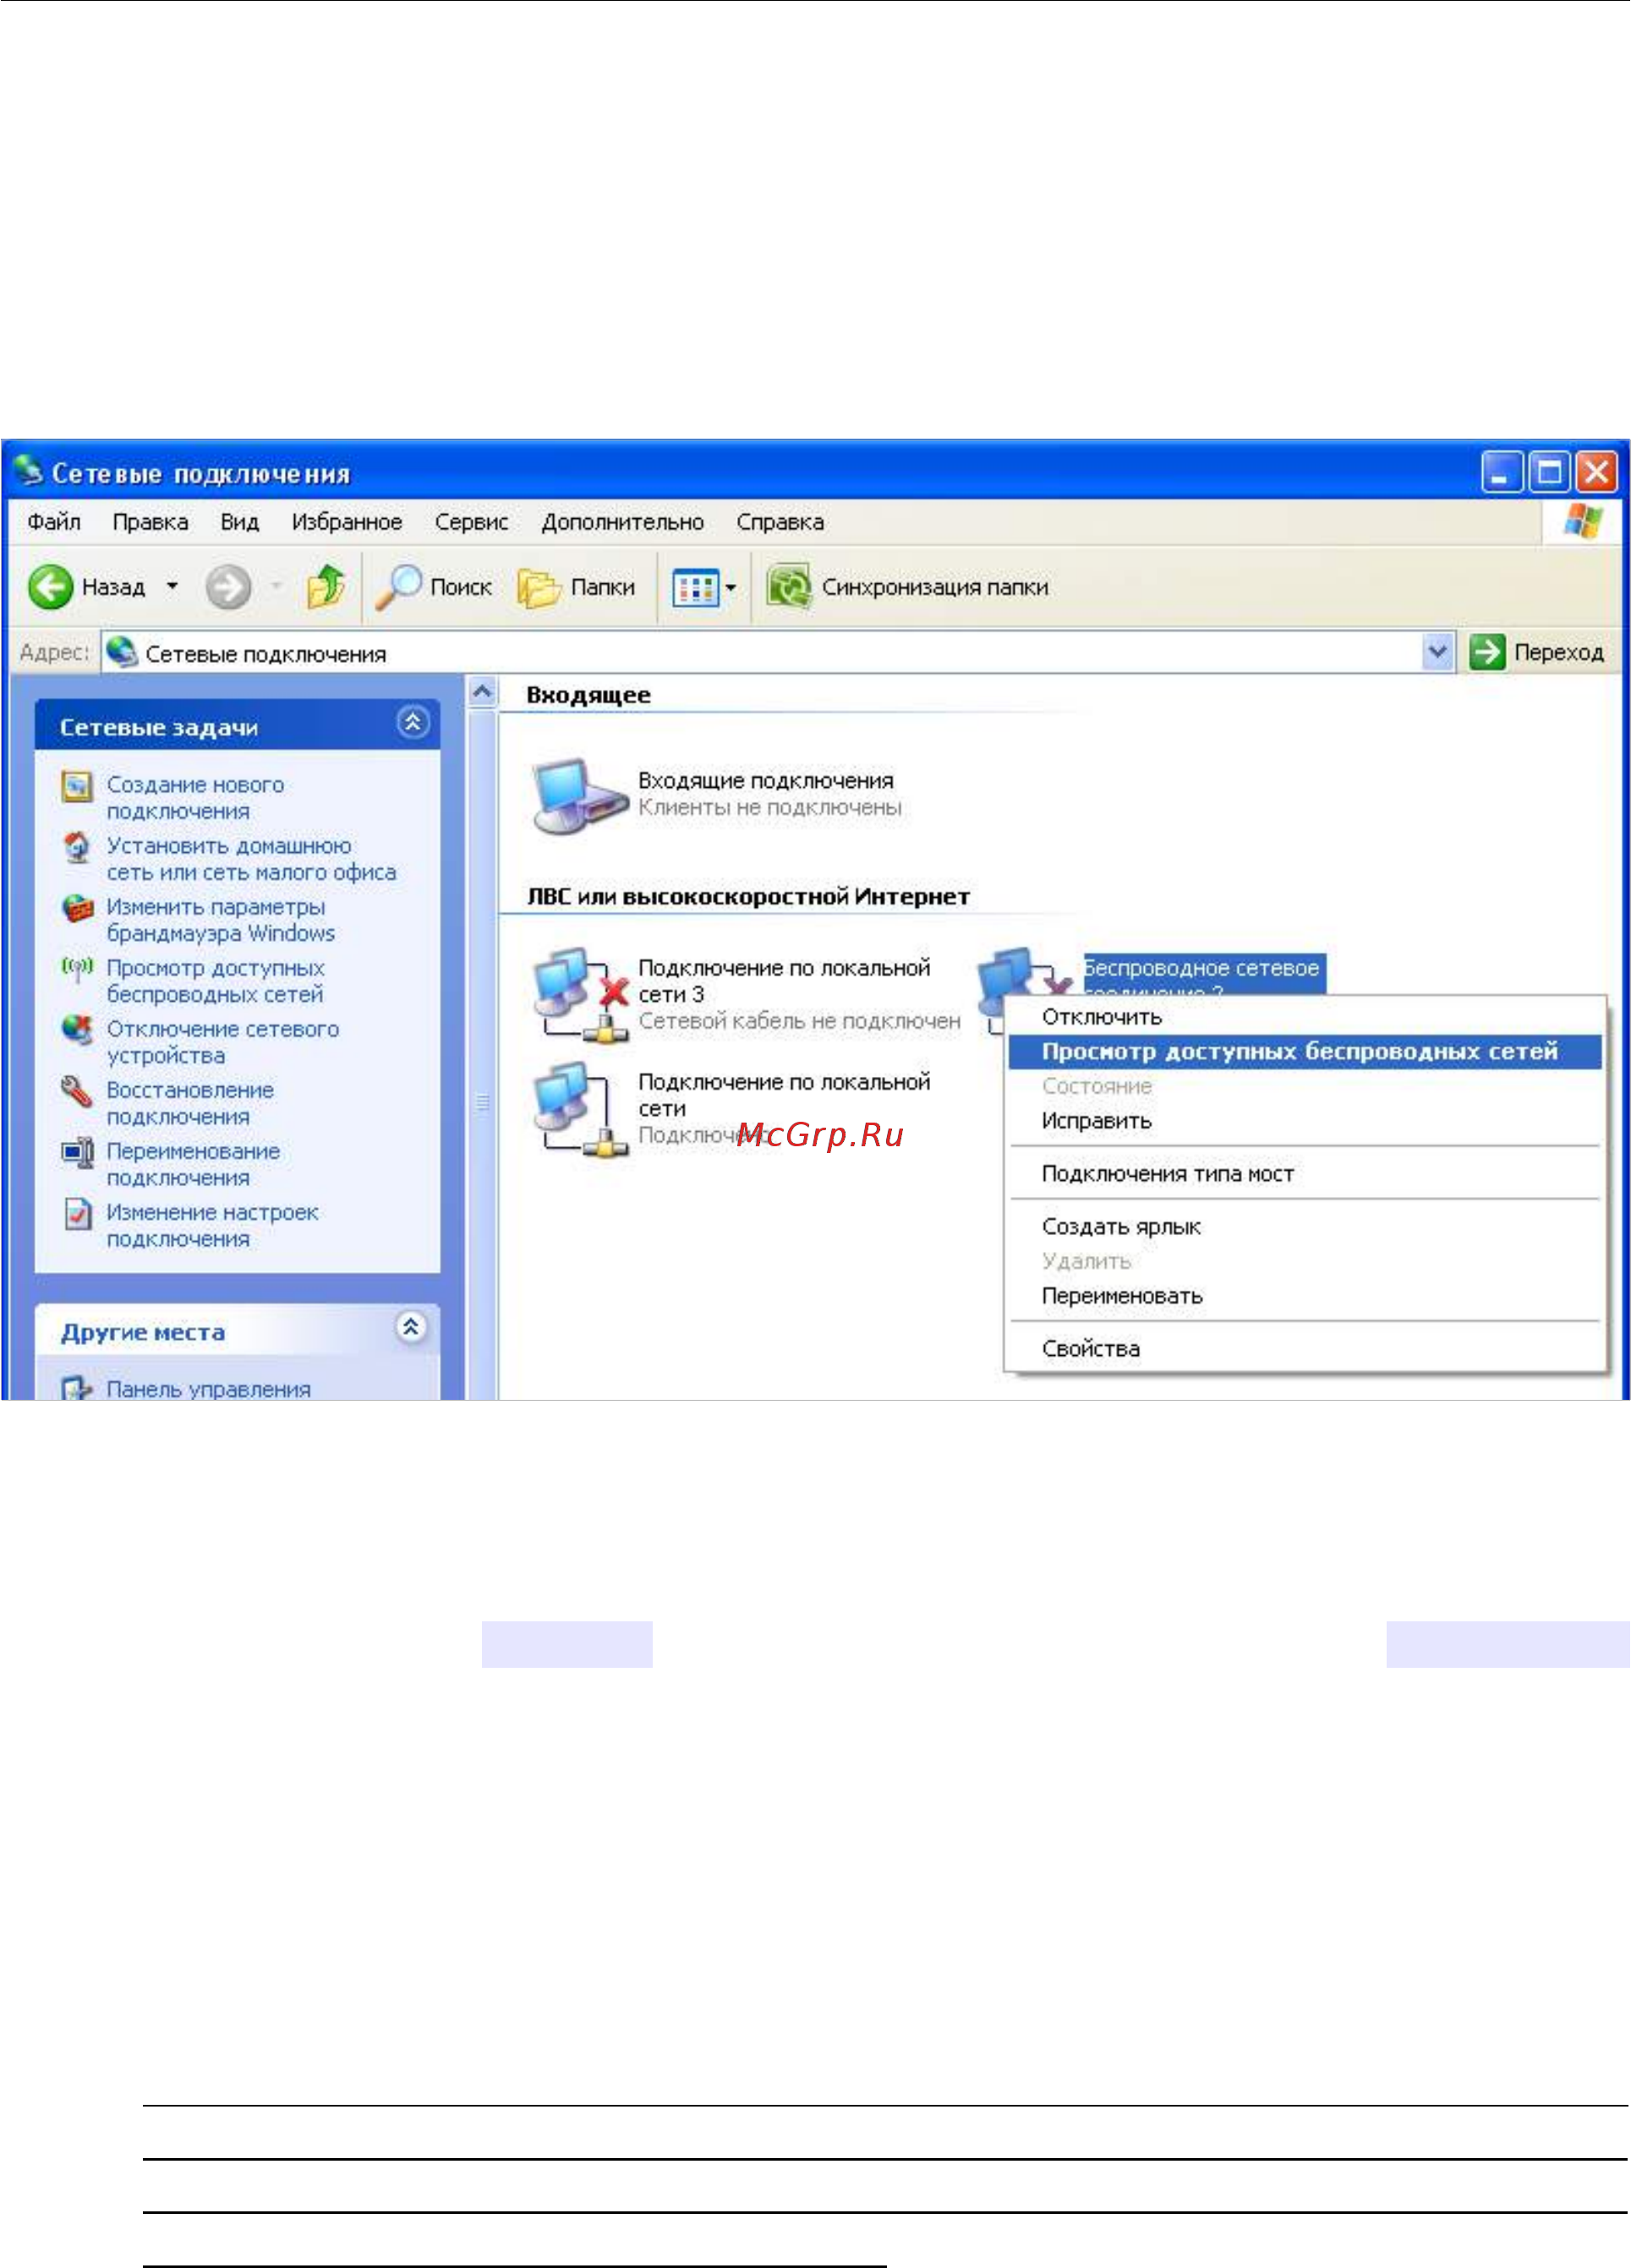The width and height of the screenshot is (1631, 2268).
Task: Open the Back history dropdown arrow
Action: coord(172,586)
